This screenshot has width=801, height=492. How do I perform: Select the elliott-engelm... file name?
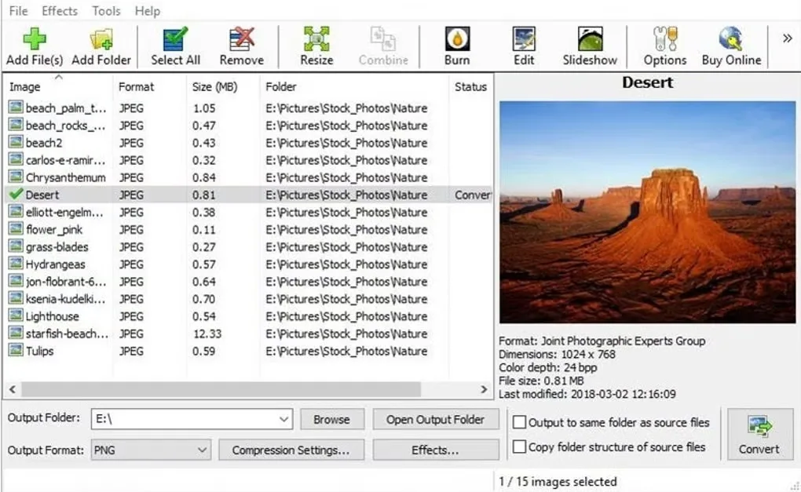(x=64, y=212)
